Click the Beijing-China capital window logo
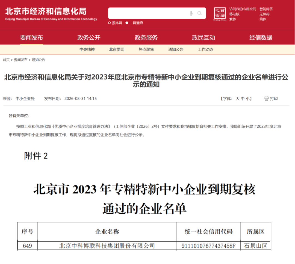 pos(220,14)
